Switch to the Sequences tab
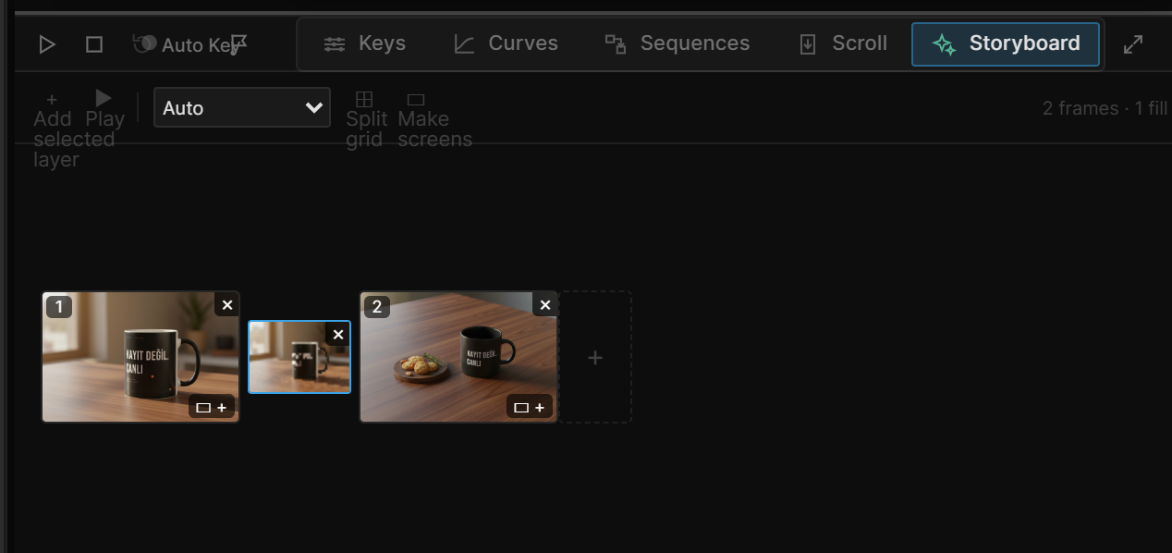Viewport: 1172px width, 553px height. tap(677, 43)
